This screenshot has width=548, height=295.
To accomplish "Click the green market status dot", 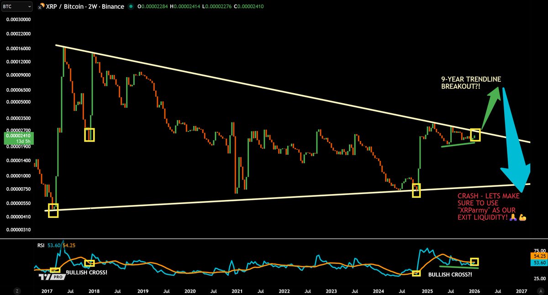I will [x=131, y=7].
